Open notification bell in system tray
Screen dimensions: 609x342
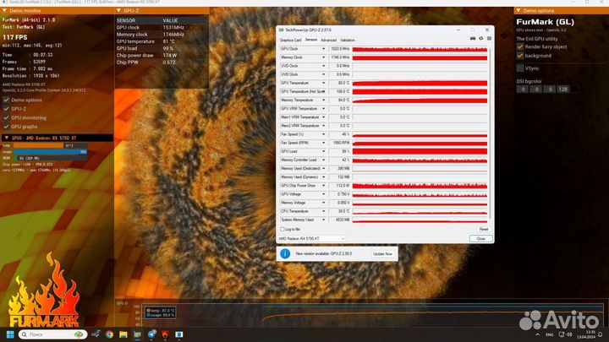coord(601,334)
